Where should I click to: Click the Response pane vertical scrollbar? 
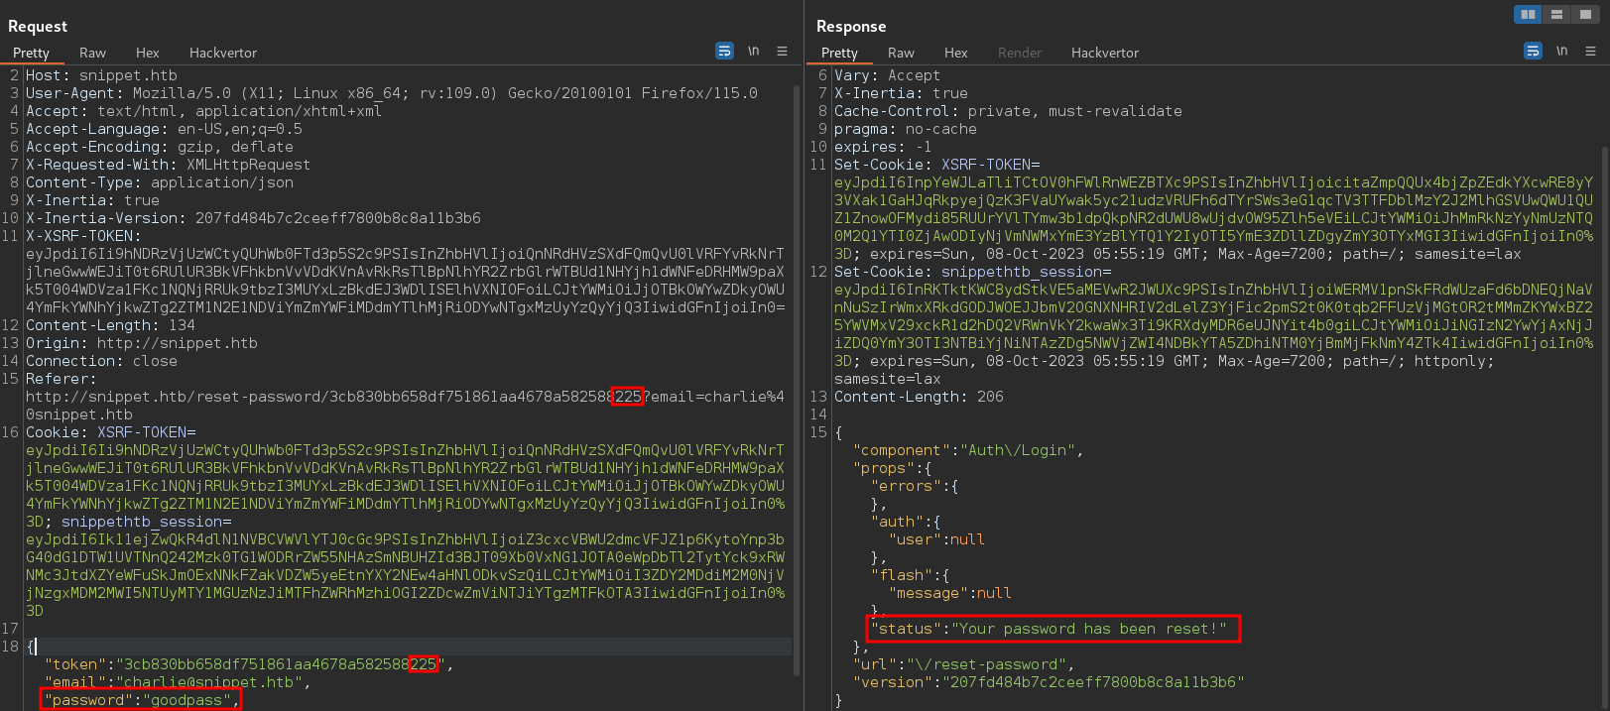1605,426
